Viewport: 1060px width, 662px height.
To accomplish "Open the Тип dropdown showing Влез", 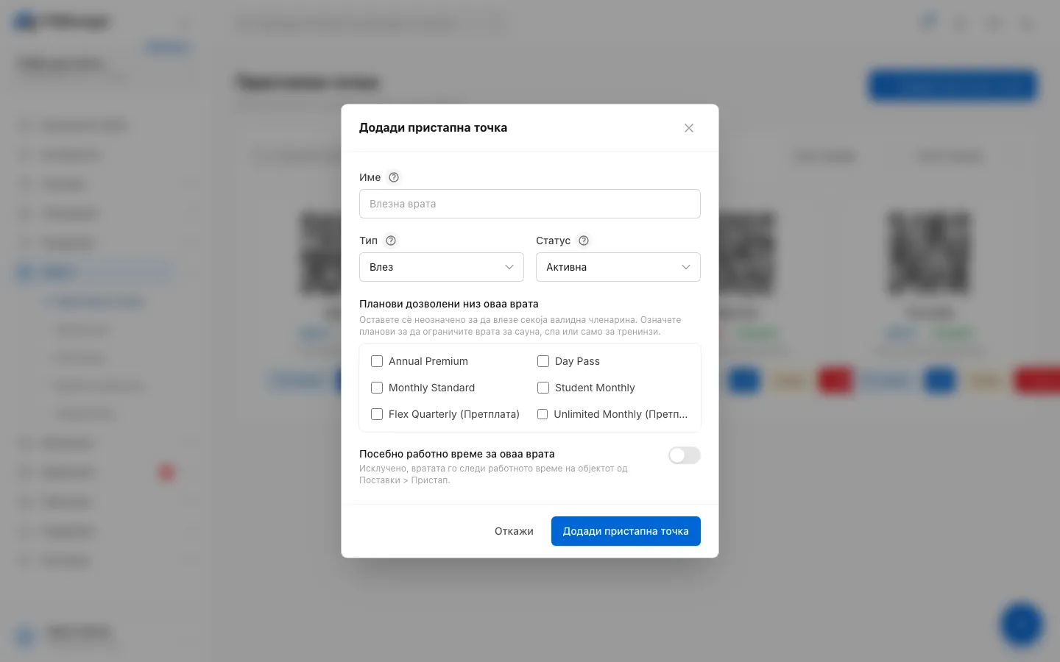I will point(442,267).
